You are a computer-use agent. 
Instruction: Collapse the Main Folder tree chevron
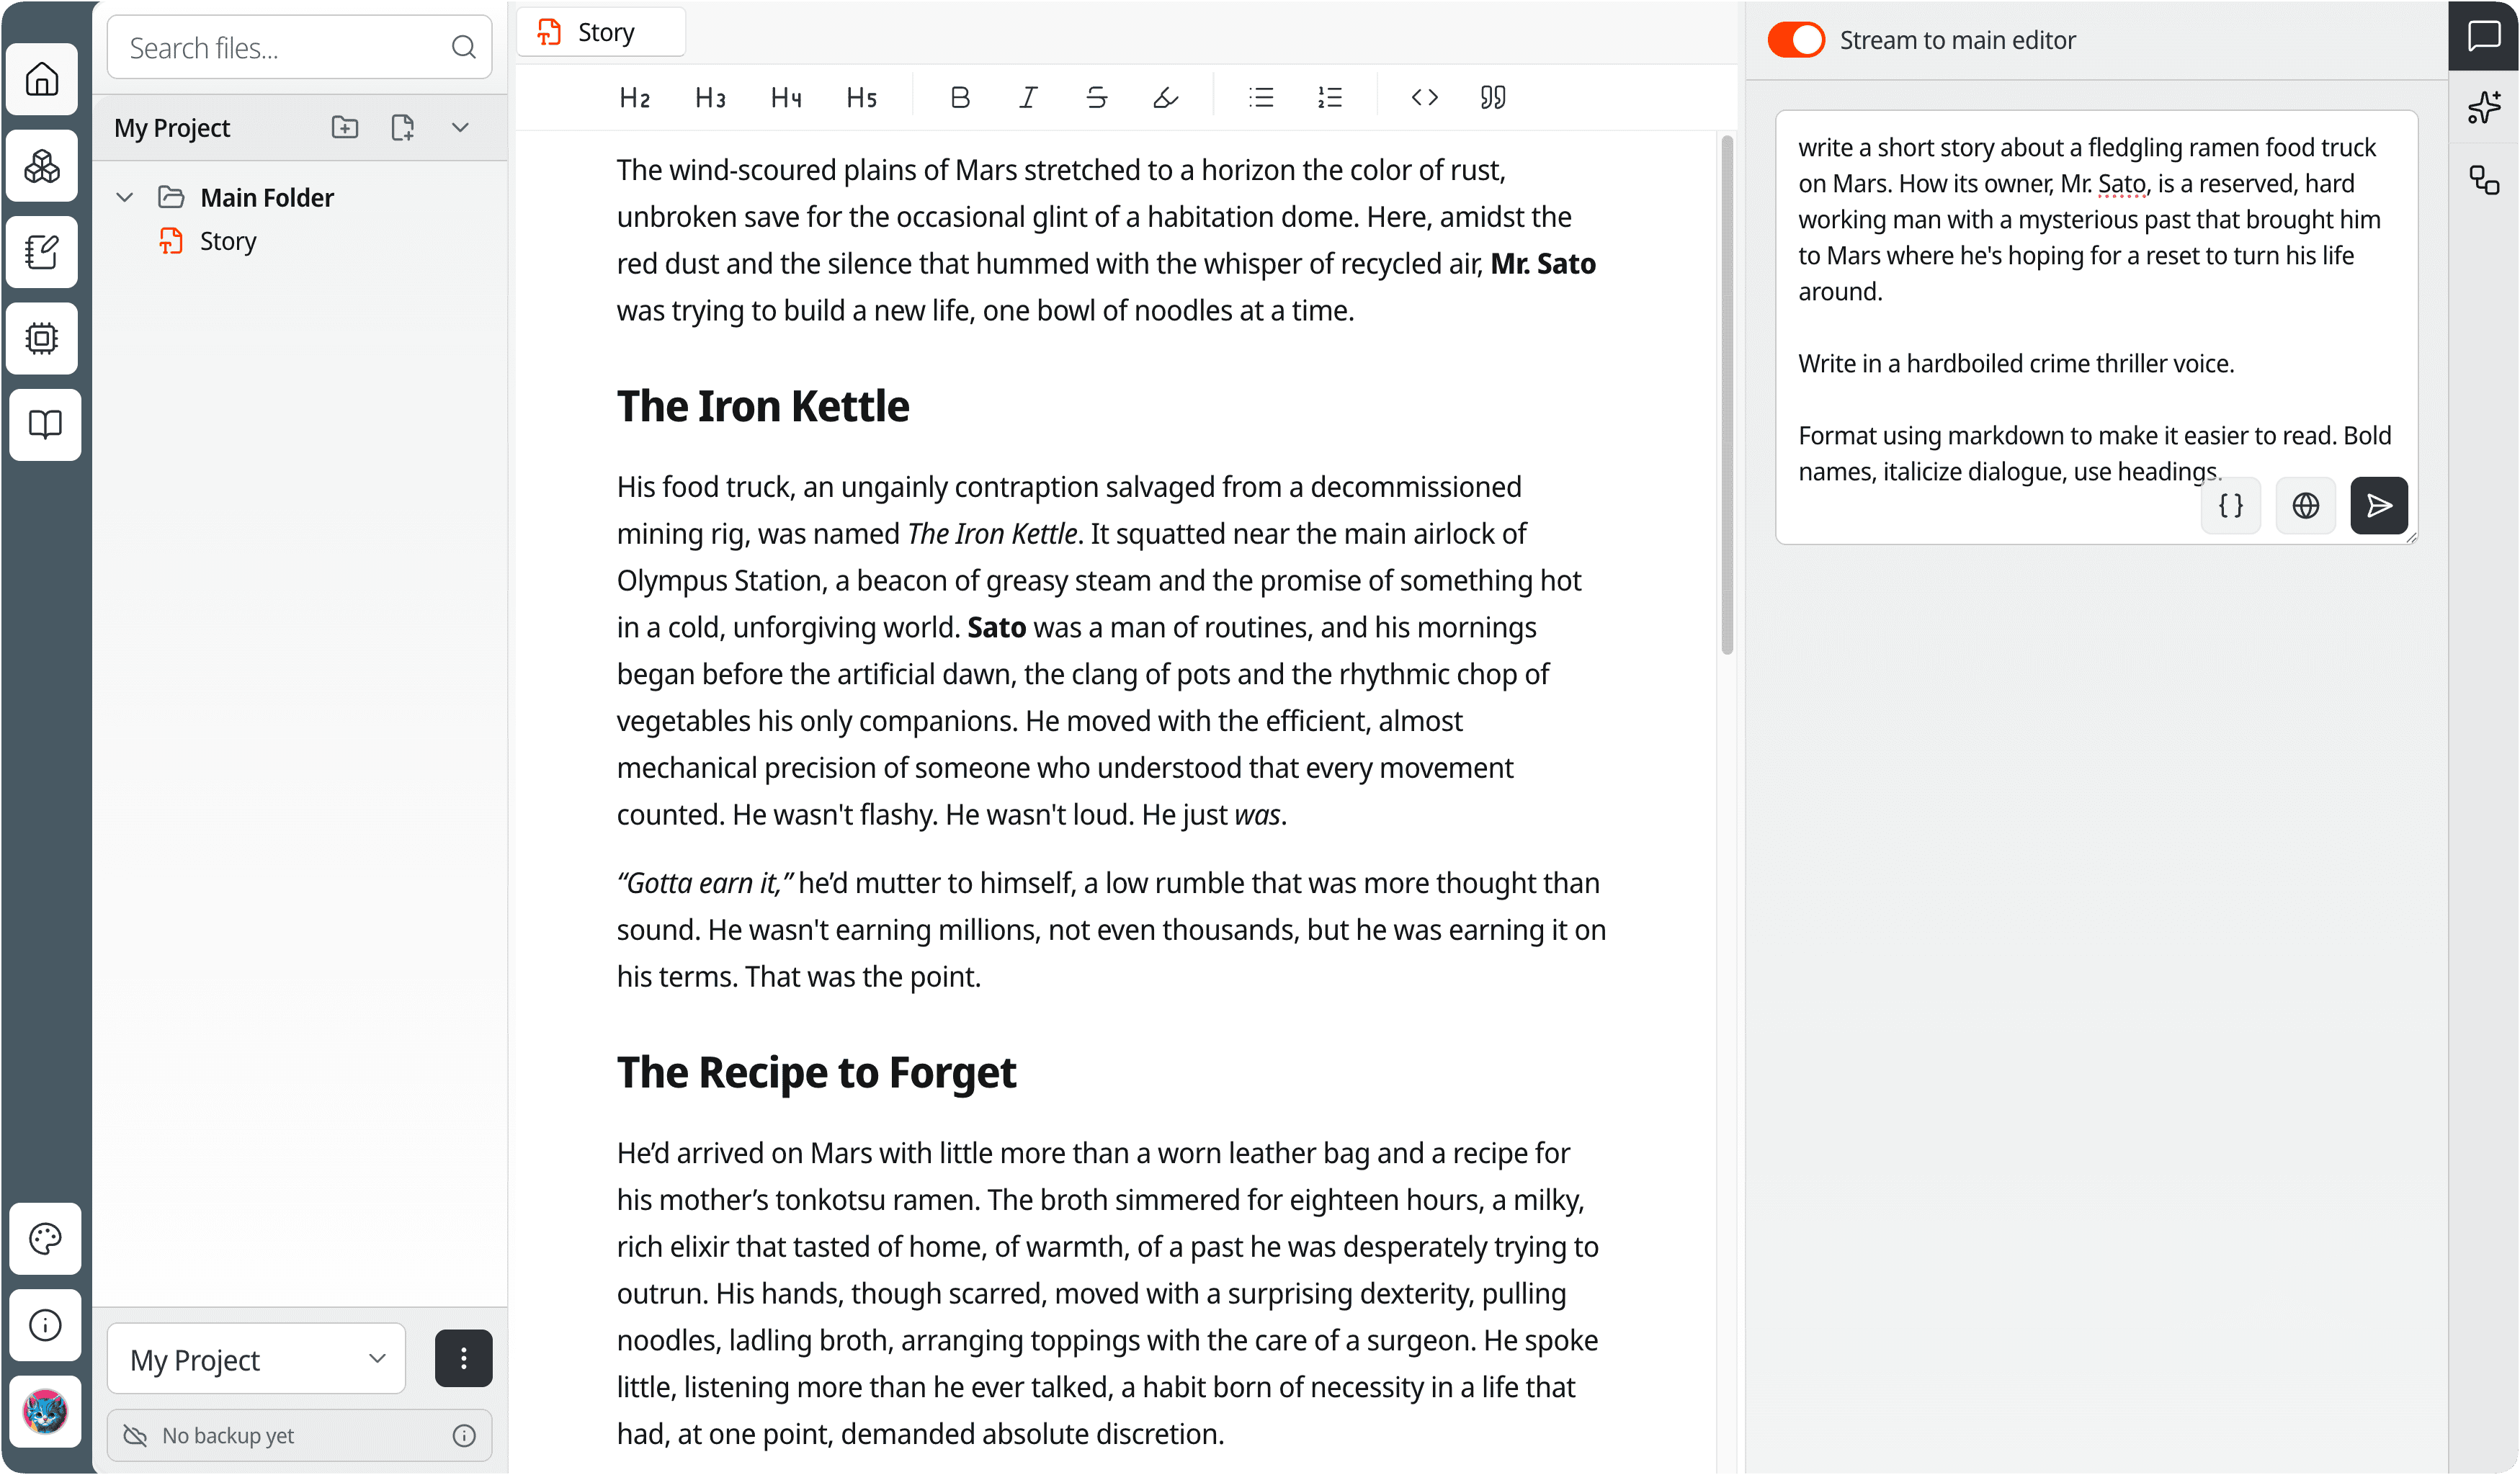pyautogui.click(x=125, y=197)
